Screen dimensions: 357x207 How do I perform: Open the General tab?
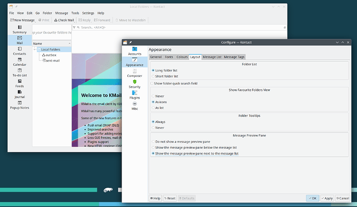pos(156,57)
